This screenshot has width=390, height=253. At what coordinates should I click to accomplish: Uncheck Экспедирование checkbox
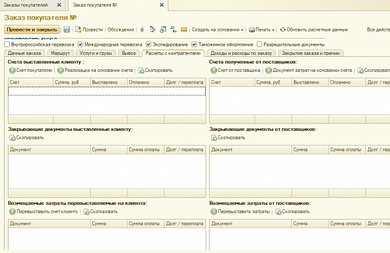coord(148,44)
